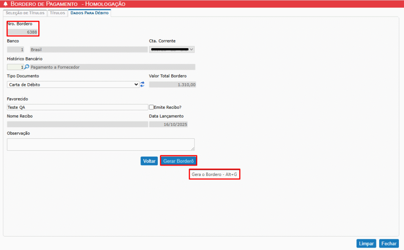
Task: Click the magnifier search icon for Histórico Bancário
Action: [27, 67]
